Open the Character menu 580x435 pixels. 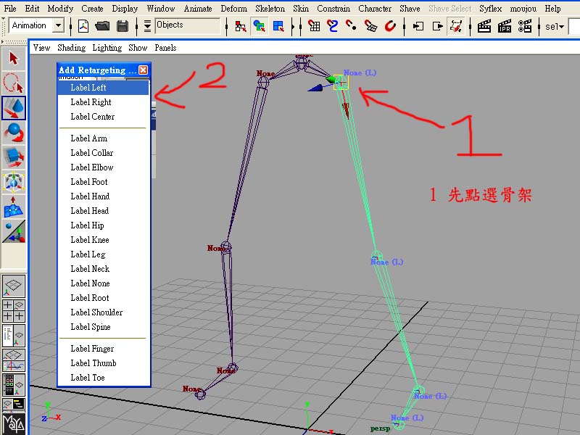(x=375, y=8)
